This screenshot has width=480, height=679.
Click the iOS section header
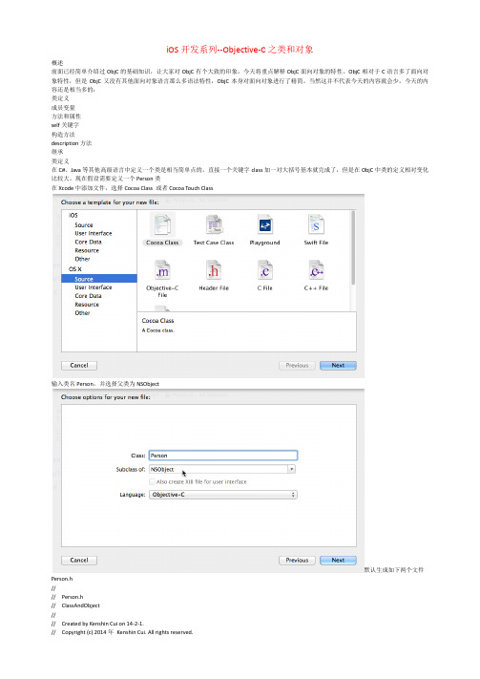pos(73,215)
